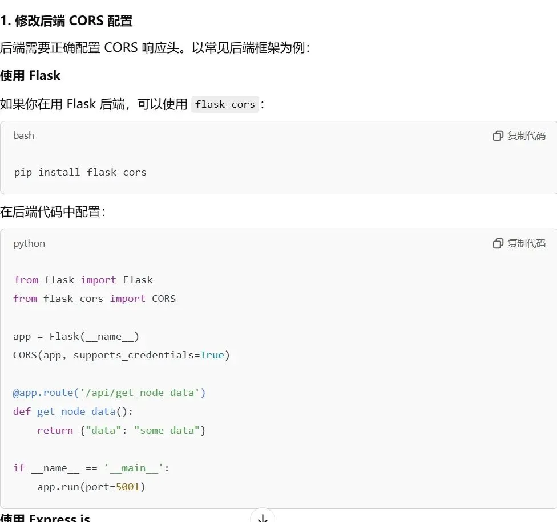
Task: Click line 'from flask import Flask'
Action: coord(83,280)
